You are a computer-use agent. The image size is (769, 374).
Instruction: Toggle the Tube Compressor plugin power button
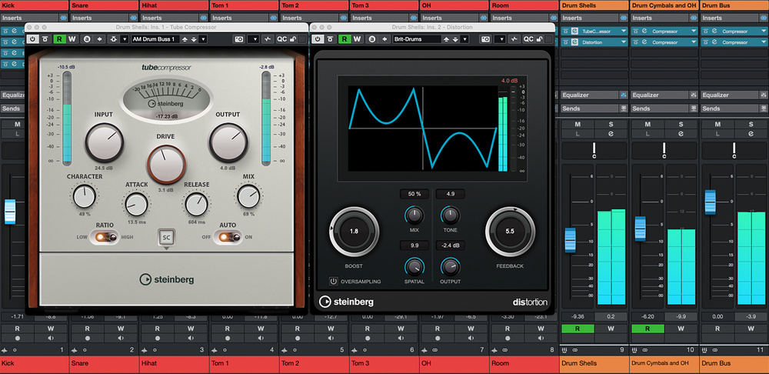click(33, 38)
